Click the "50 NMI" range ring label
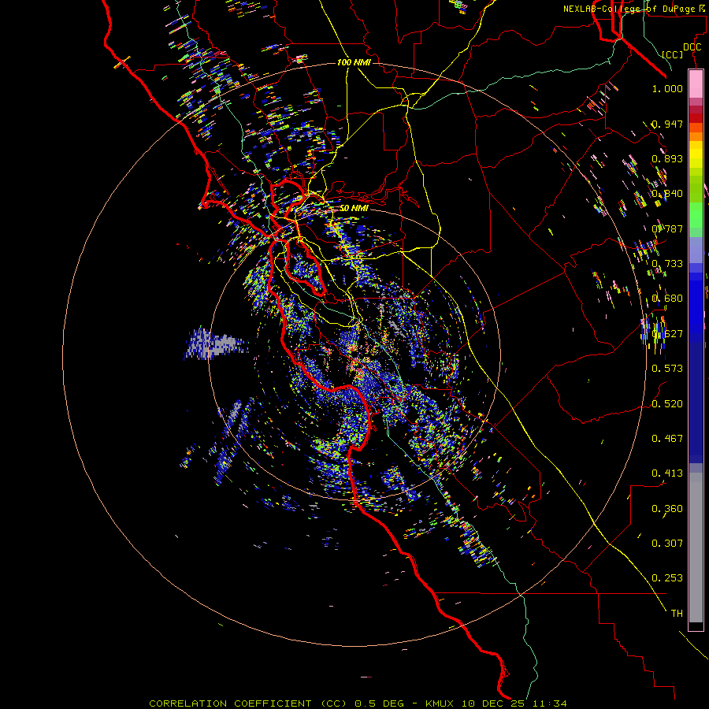The height and width of the screenshot is (709, 709). [x=354, y=208]
